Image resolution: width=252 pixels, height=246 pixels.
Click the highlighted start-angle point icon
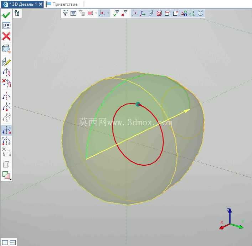(x=6, y=130)
